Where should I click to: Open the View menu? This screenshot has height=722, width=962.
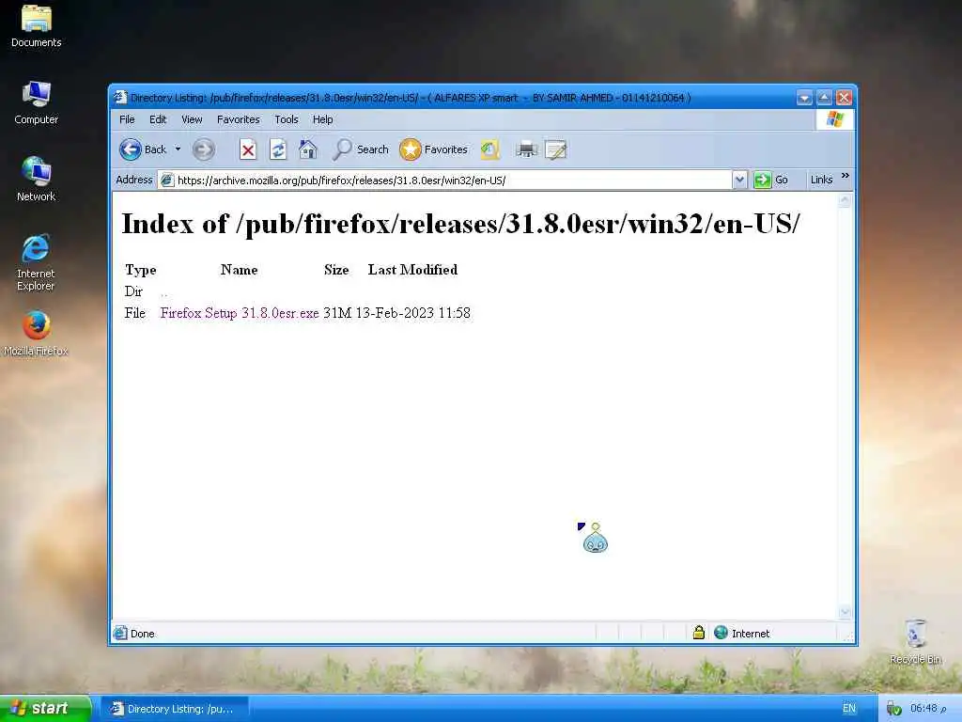tap(192, 119)
